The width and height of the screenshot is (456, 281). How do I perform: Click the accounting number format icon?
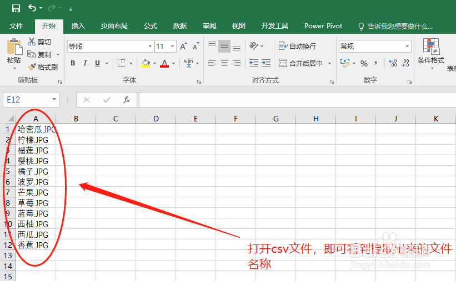click(345, 63)
